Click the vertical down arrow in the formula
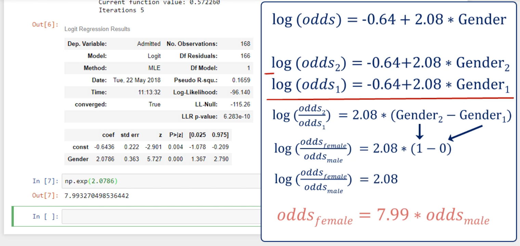520x246 pixels. tap(420, 132)
